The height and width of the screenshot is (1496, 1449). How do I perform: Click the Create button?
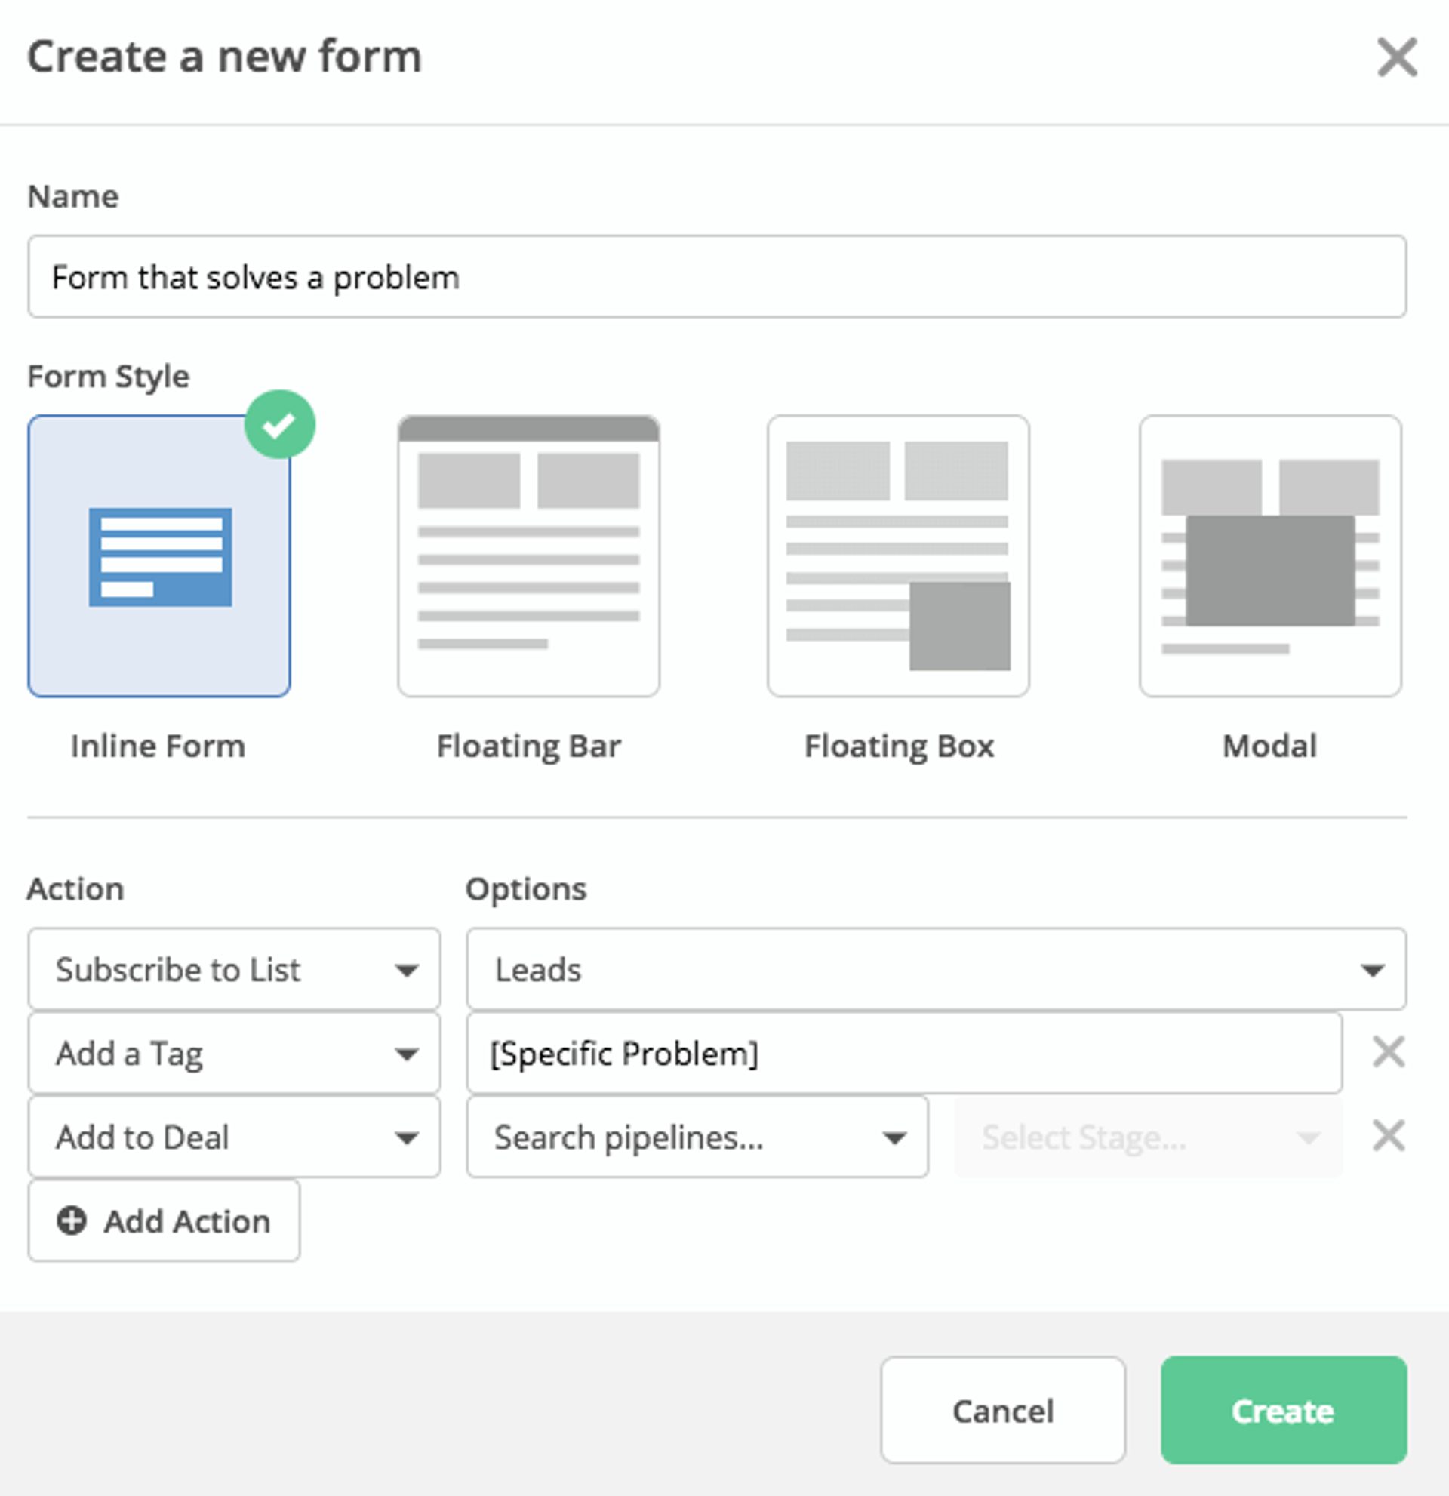[x=1286, y=1411]
